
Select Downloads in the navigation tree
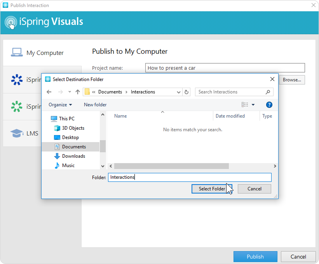[73, 156]
